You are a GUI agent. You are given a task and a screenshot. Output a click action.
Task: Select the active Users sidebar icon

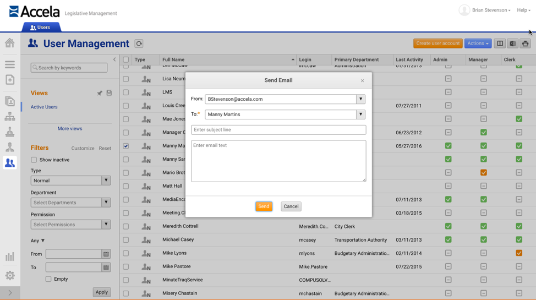(9, 162)
